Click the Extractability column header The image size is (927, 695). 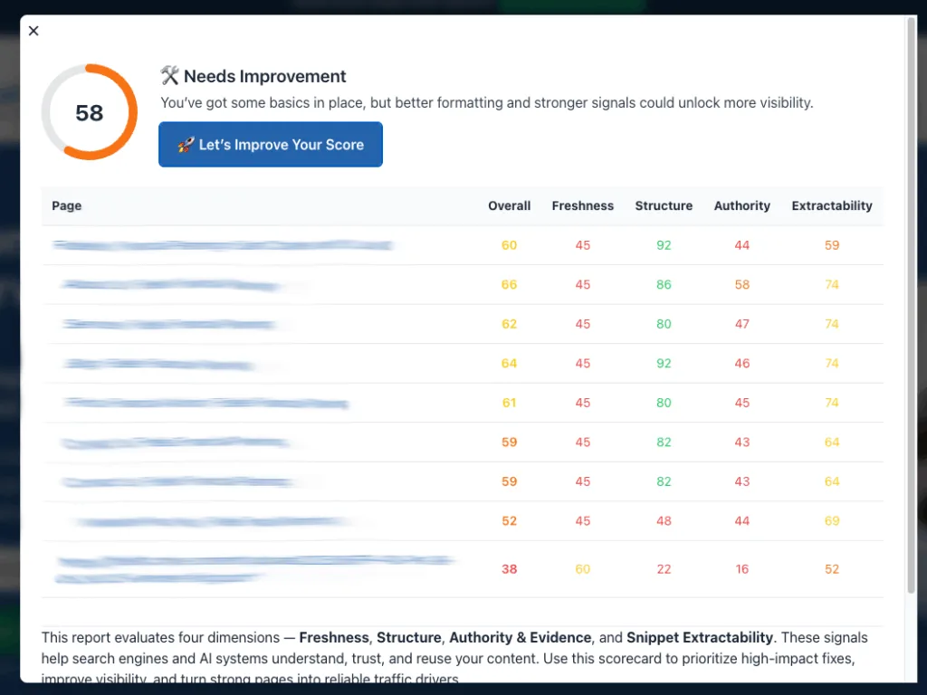[832, 205]
